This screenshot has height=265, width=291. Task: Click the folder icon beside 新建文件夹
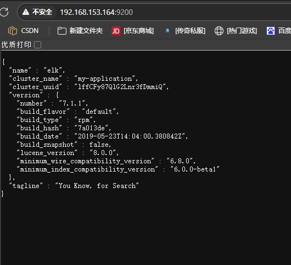pos(62,31)
